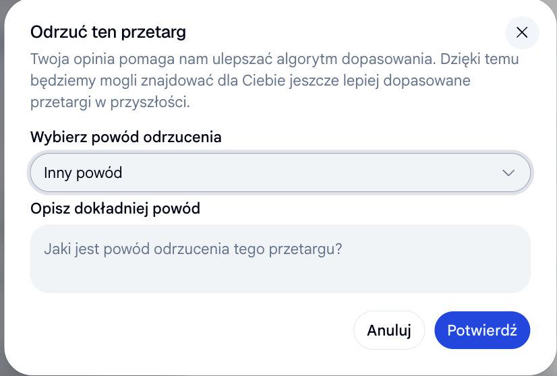
Task: Focus the 'Jaki jest powód odrzucenia' text area
Action: tap(281, 259)
